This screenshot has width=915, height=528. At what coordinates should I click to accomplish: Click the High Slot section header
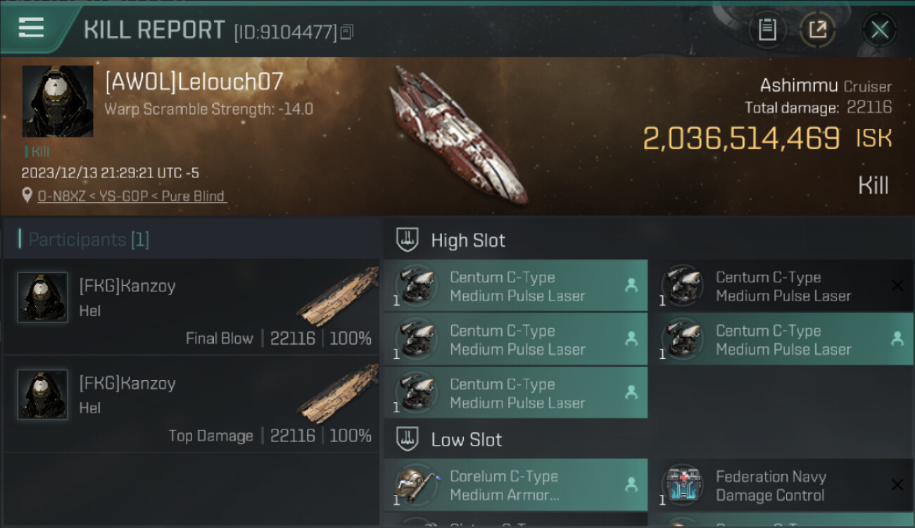click(x=468, y=240)
